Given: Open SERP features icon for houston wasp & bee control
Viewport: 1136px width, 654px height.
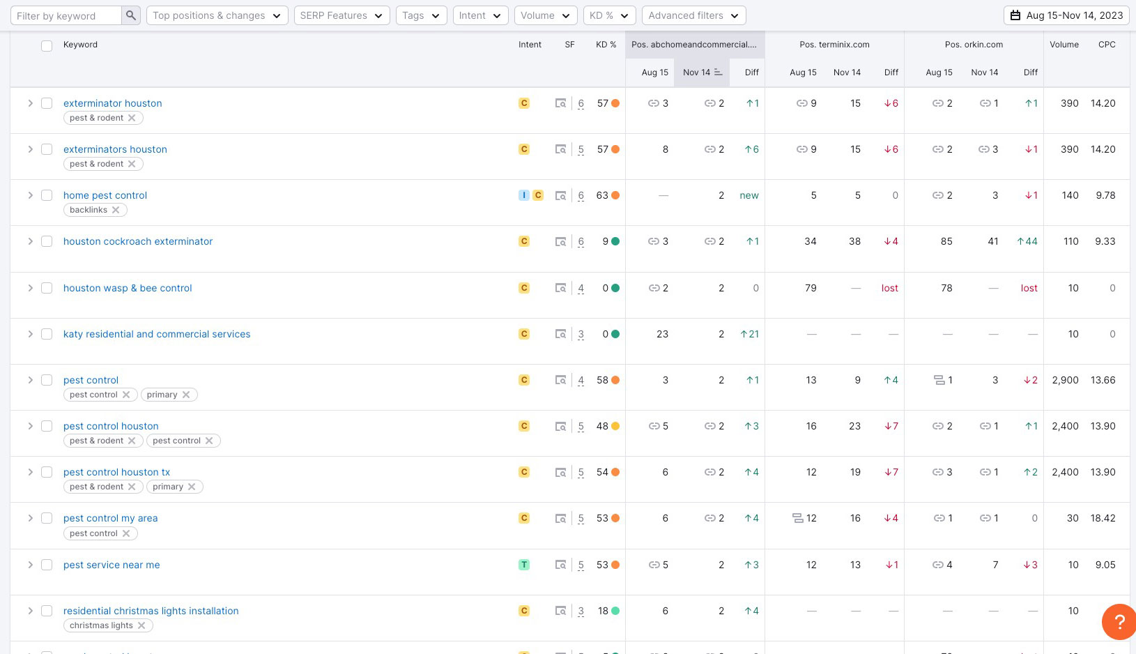Looking at the screenshot, I should [x=560, y=288].
